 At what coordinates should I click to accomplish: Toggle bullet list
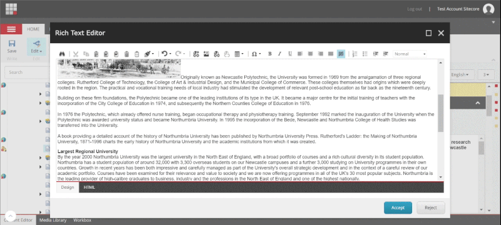365,54
